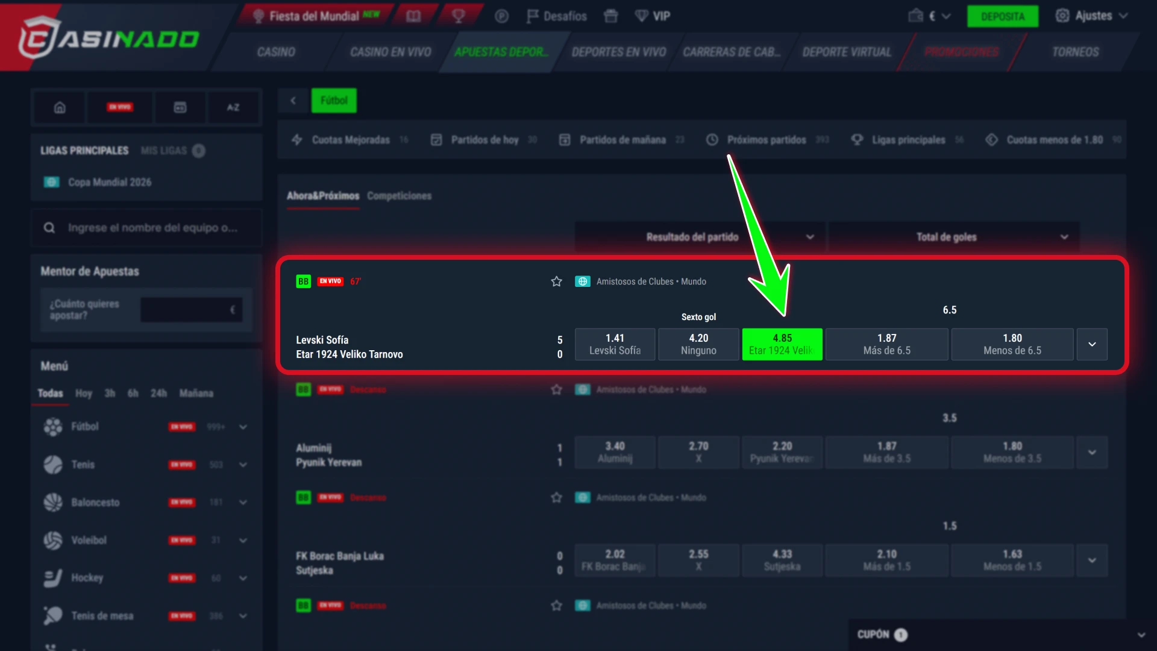
Task: Bet on Ninguno at 4.20
Action: tap(698, 344)
